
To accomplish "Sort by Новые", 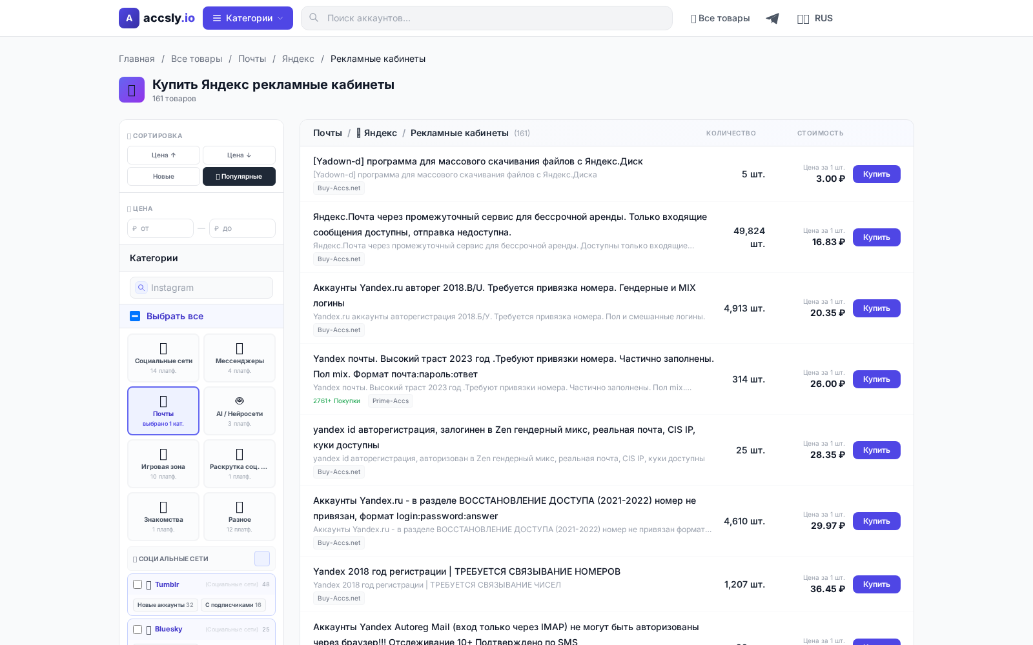I will tap(163, 177).
